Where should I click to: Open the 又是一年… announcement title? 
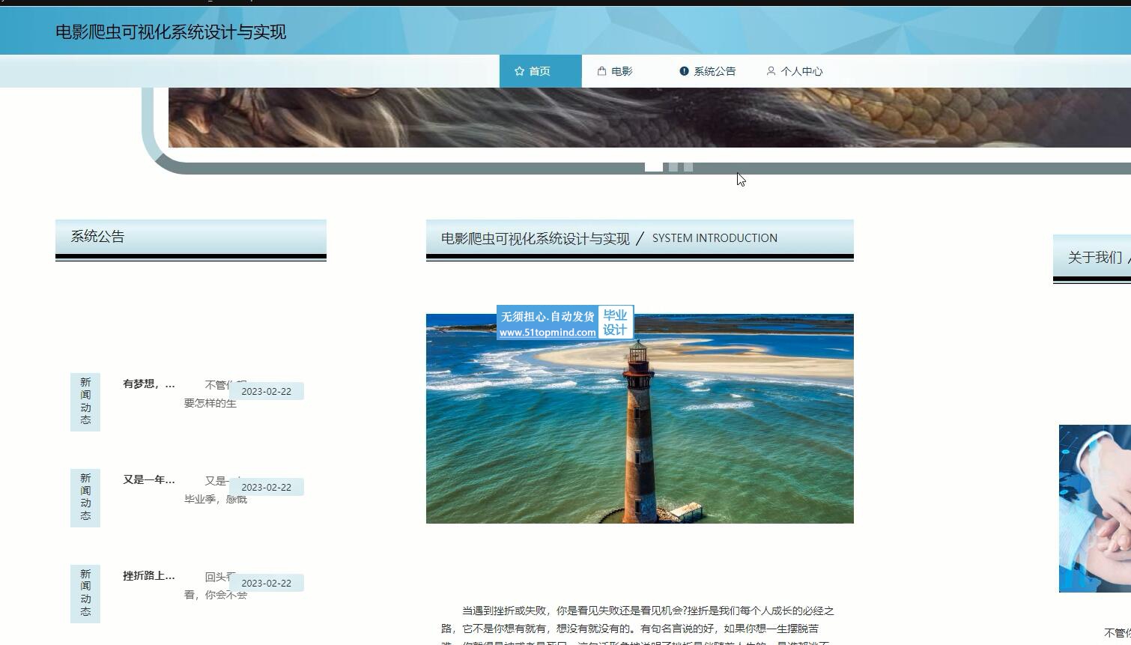click(x=148, y=480)
